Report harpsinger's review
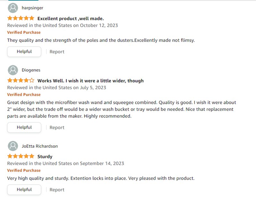256x199 pixels. (x=57, y=52)
